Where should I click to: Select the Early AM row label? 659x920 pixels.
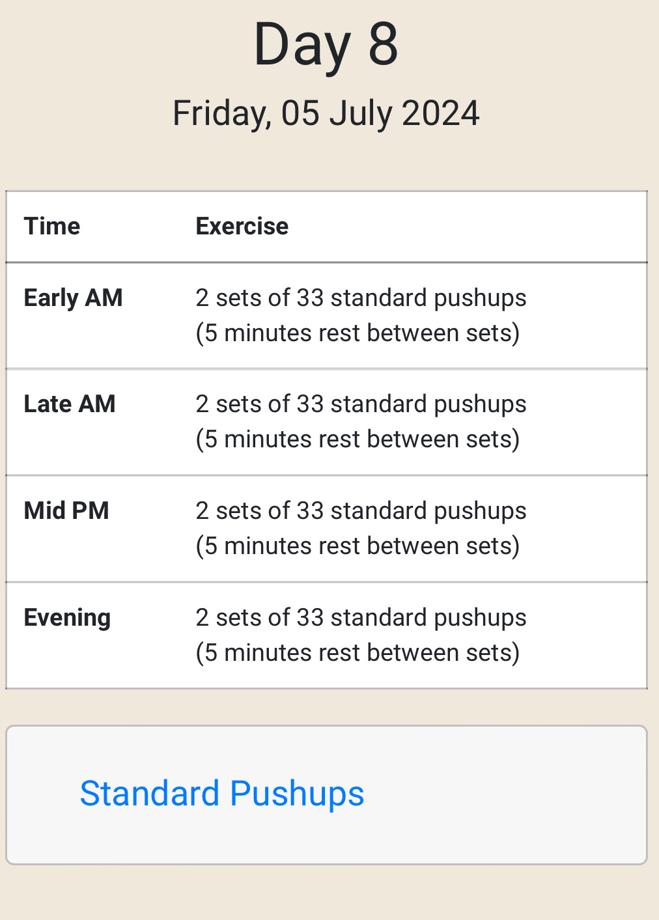(73, 298)
